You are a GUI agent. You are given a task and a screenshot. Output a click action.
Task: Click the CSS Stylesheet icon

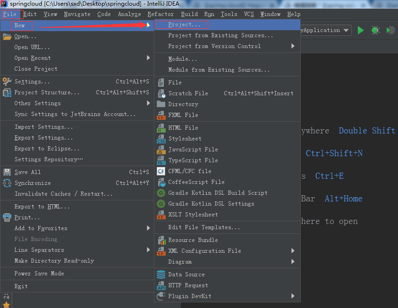161,139
